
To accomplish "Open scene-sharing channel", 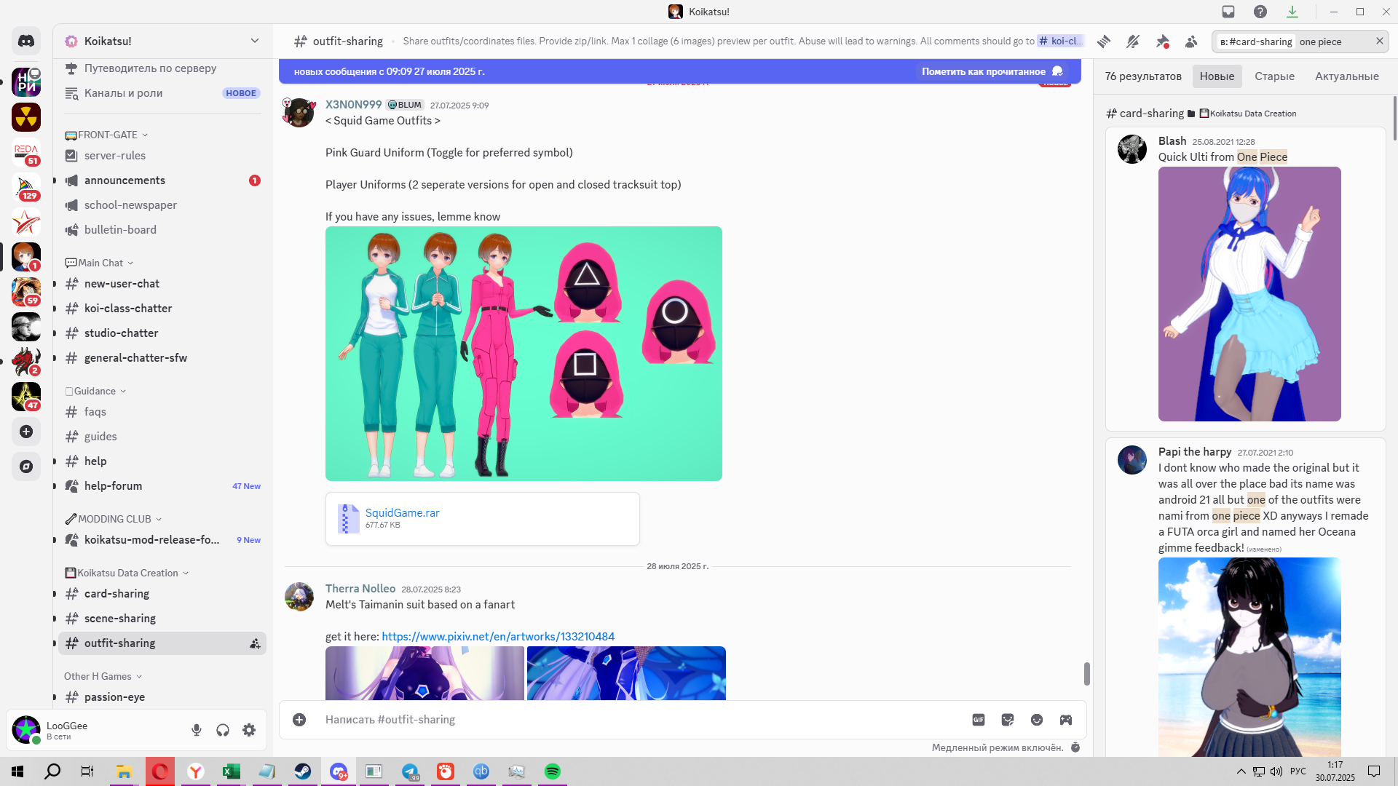I will 162,619.
